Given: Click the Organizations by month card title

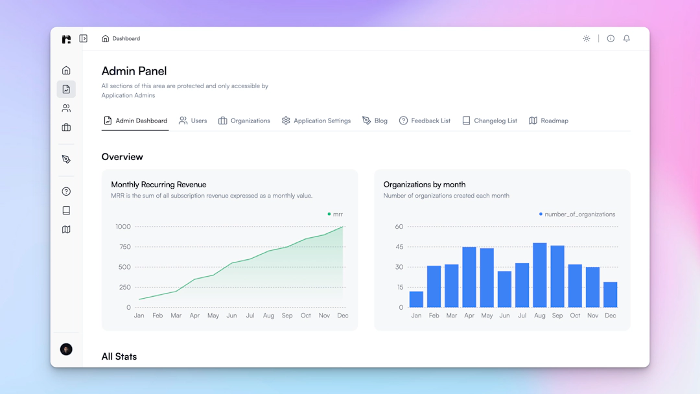Looking at the screenshot, I should click(425, 184).
